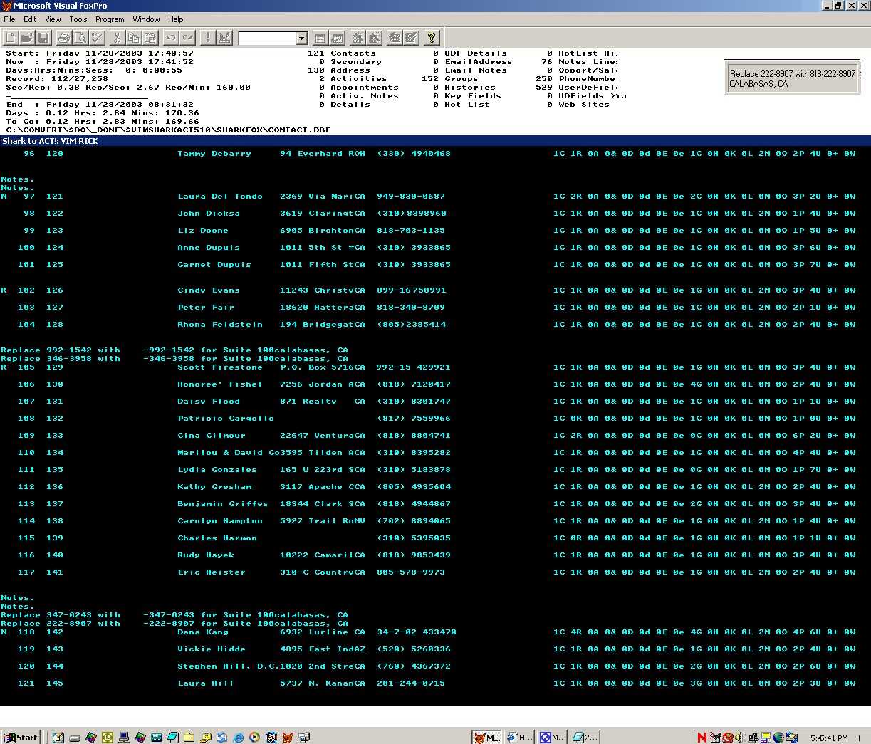This screenshot has height=744, width=871.
Task: Click the Run exclamation mark icon
Action: (x=208, y=38)
